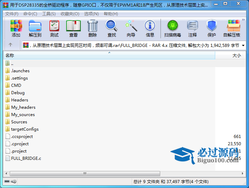
Task: Click the 661 size value
Action: pos(237,137)
